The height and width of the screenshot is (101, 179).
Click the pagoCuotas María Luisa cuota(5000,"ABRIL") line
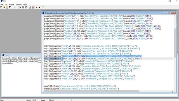[99, 36]
